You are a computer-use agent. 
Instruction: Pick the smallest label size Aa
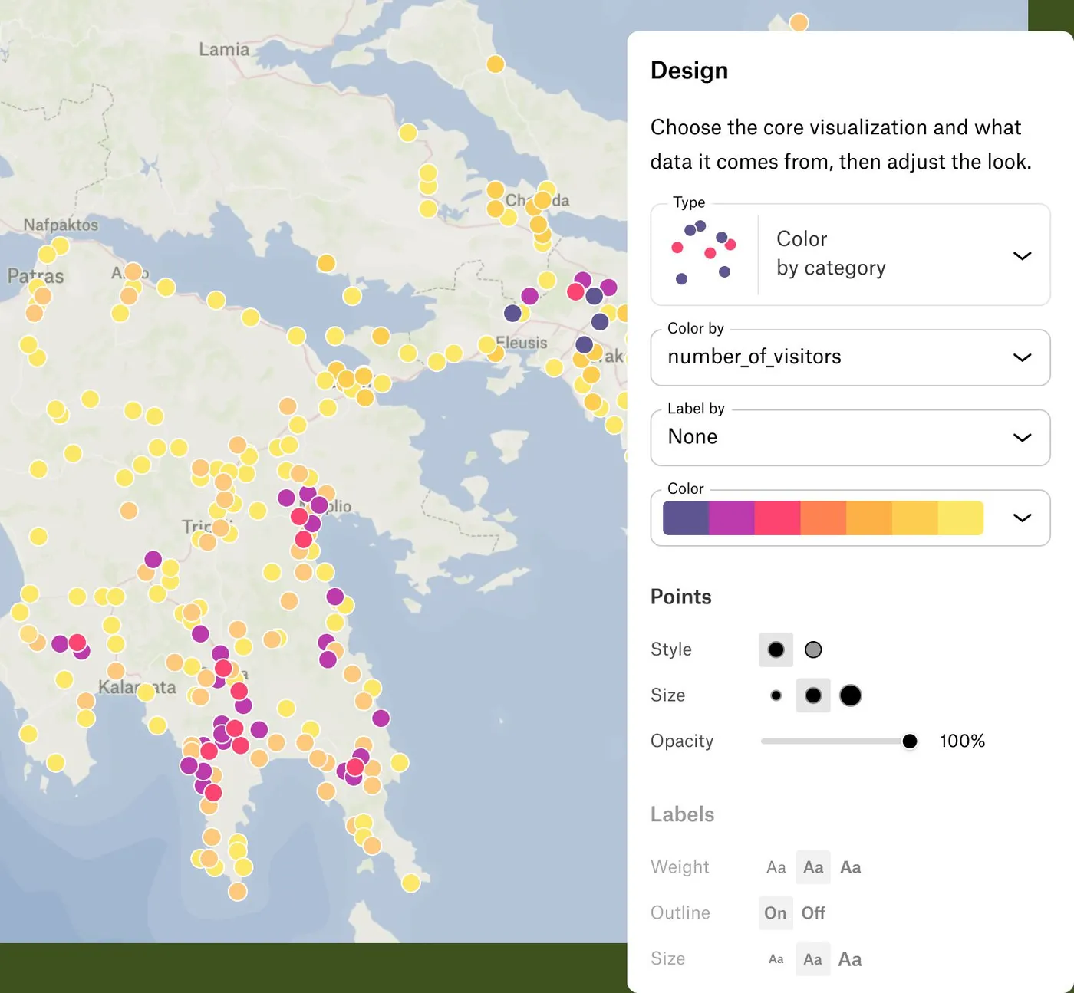point(776,958)
